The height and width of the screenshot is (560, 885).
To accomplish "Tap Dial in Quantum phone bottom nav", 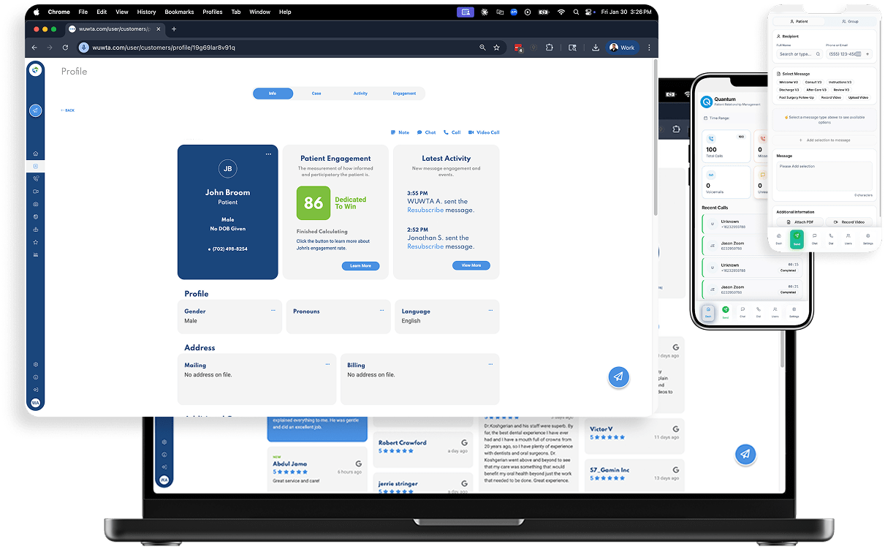I will coord(759,312).
